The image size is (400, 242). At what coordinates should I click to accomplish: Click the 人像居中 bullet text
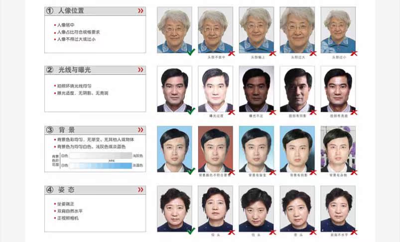click(x=66, y=25)
